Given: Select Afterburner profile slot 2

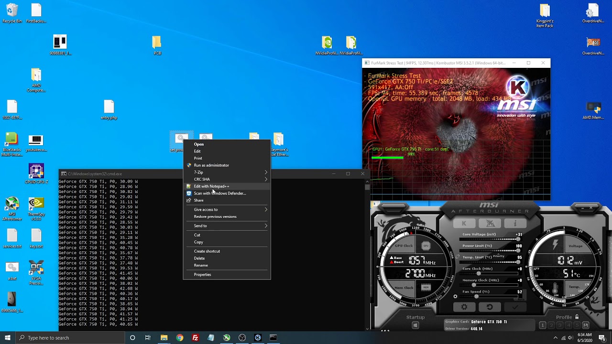Looking at the screenshot, I should point(551,325).
